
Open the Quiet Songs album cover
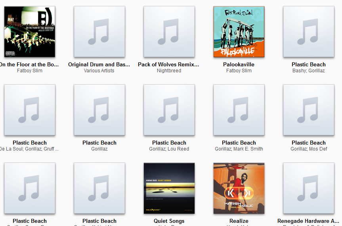click(169, 188)
